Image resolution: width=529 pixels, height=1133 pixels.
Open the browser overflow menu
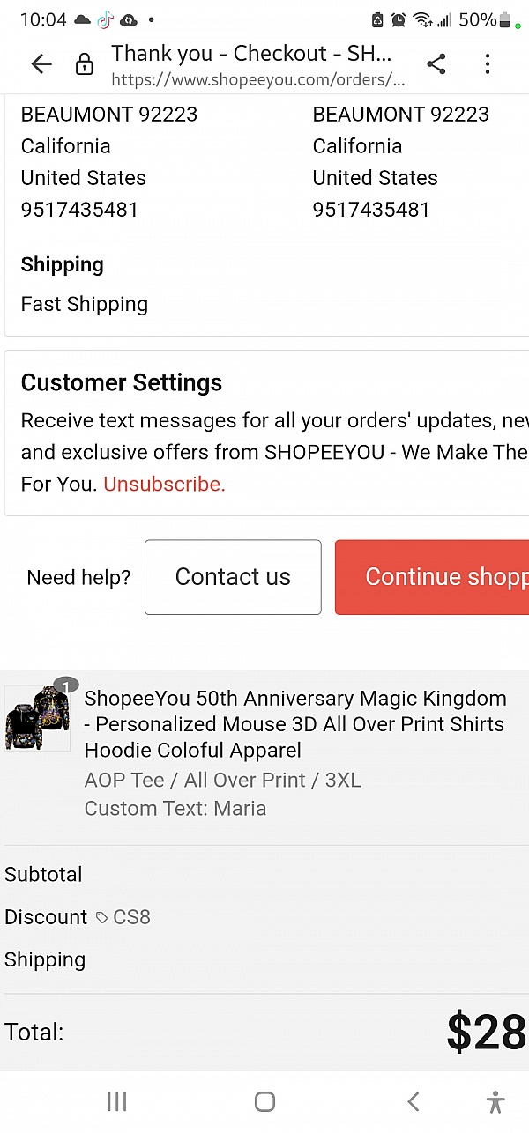[488, 63]
